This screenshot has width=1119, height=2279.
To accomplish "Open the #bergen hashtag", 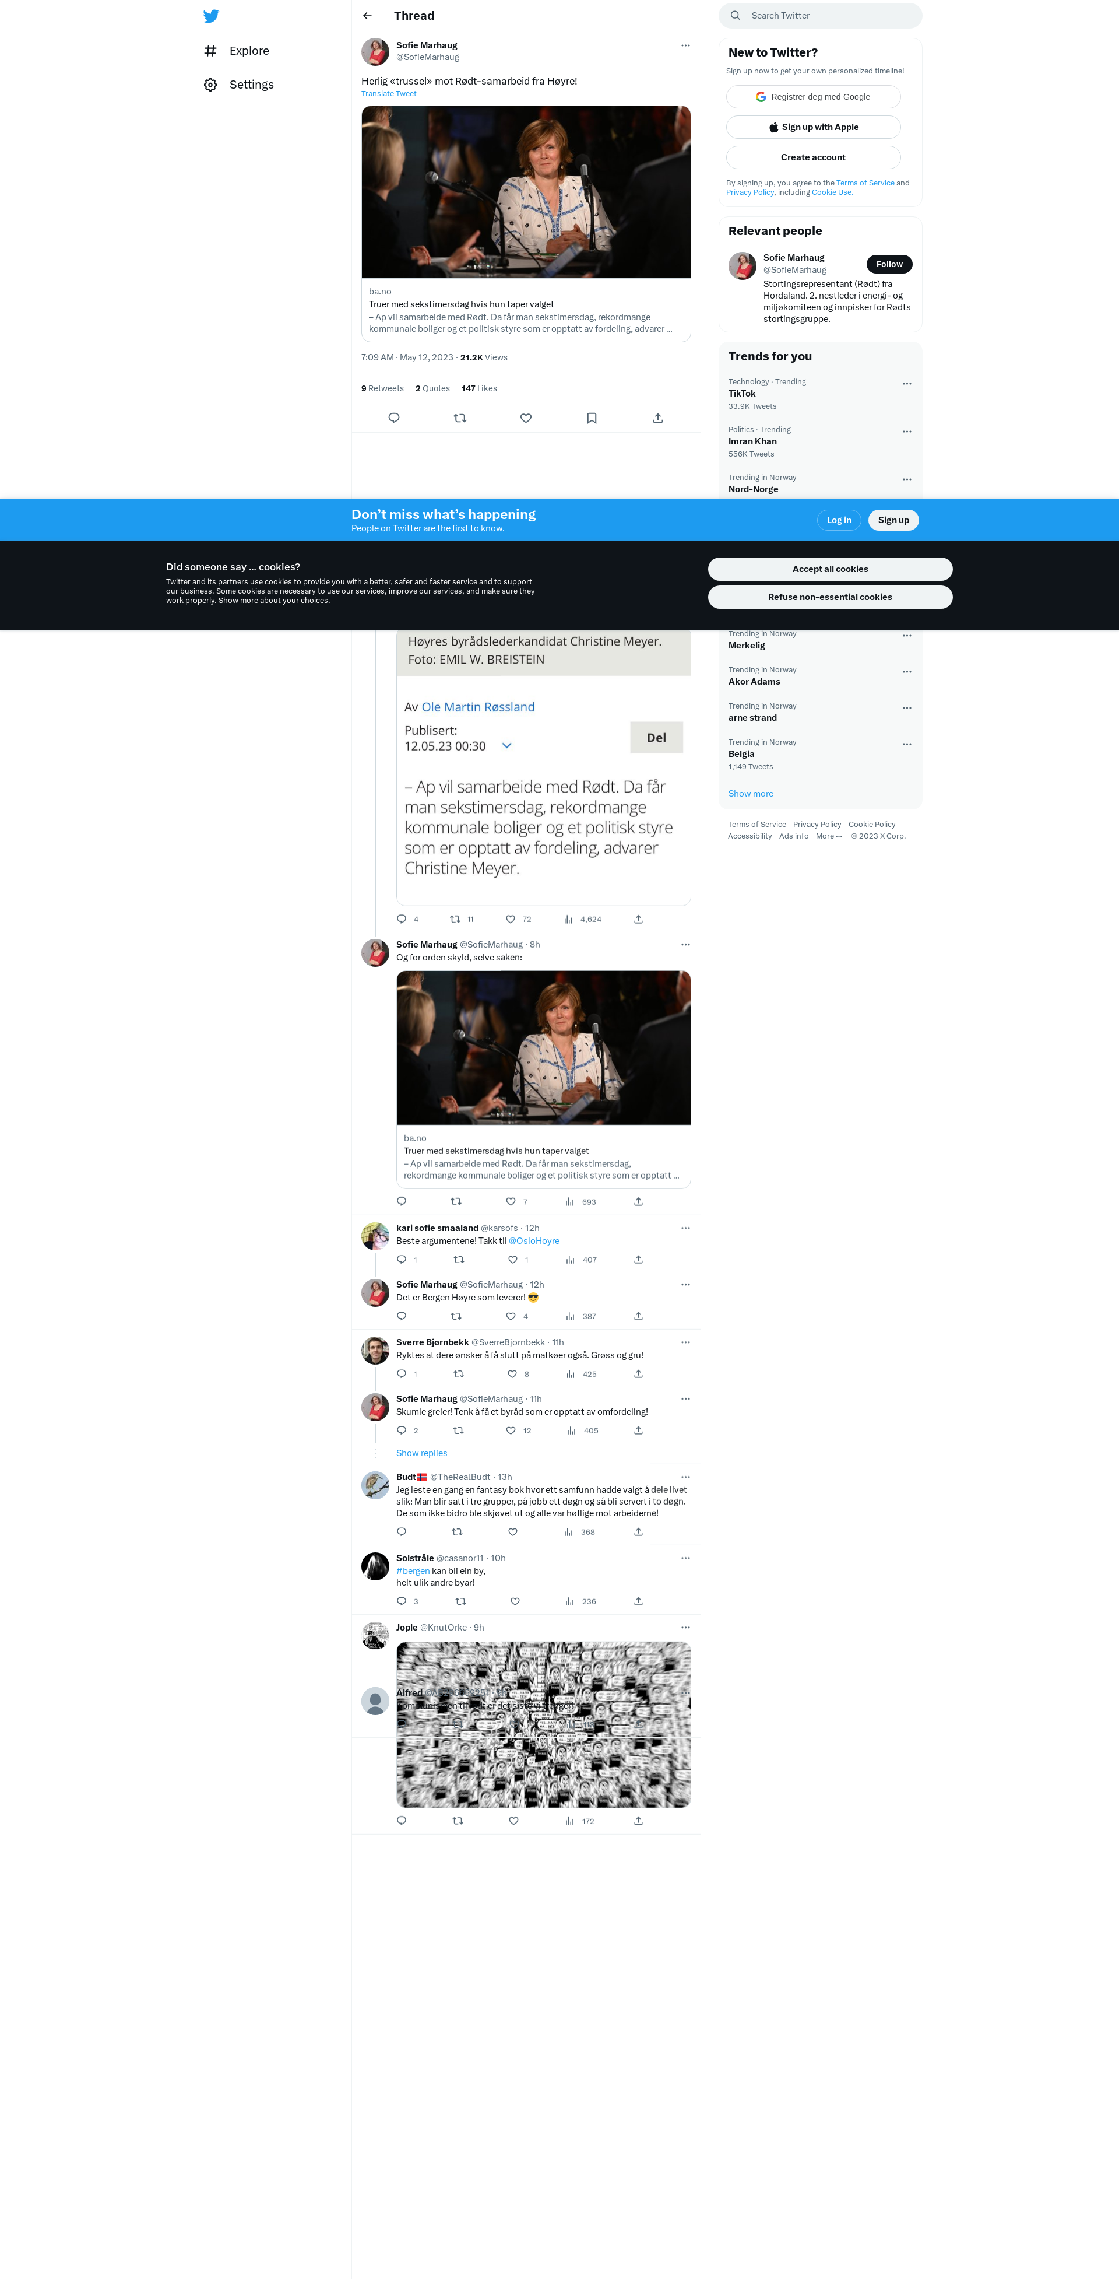I will click(413, 1571).
